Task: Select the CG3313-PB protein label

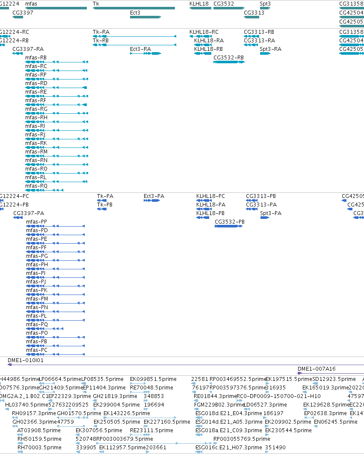Action: (x=261, y=196)
